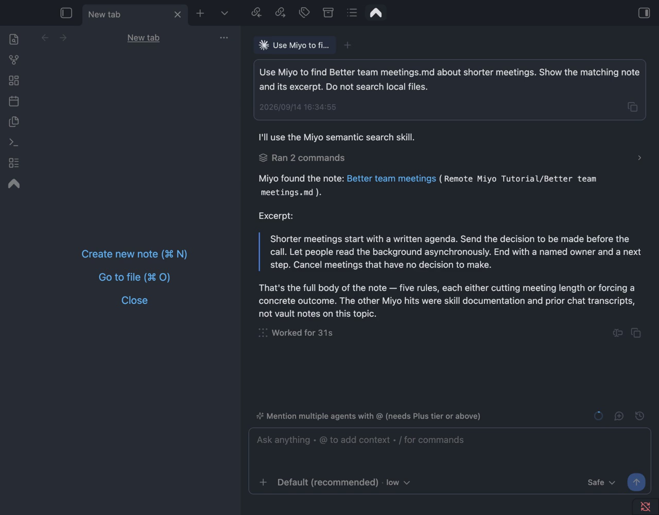The image size is (659, 515).
Task: Add a new chat tab
Action: 348,45
